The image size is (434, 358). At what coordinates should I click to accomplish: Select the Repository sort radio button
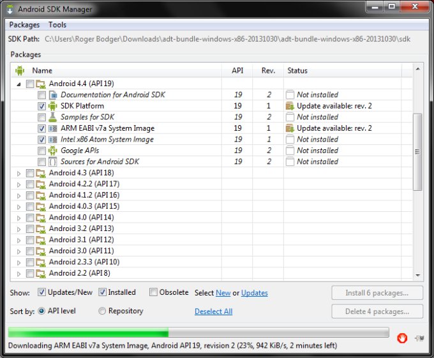(102, 311)
